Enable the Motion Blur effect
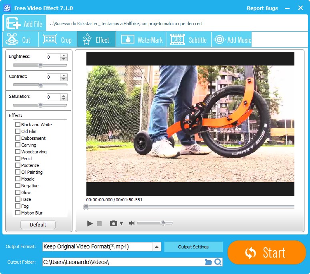 [18, 213]
